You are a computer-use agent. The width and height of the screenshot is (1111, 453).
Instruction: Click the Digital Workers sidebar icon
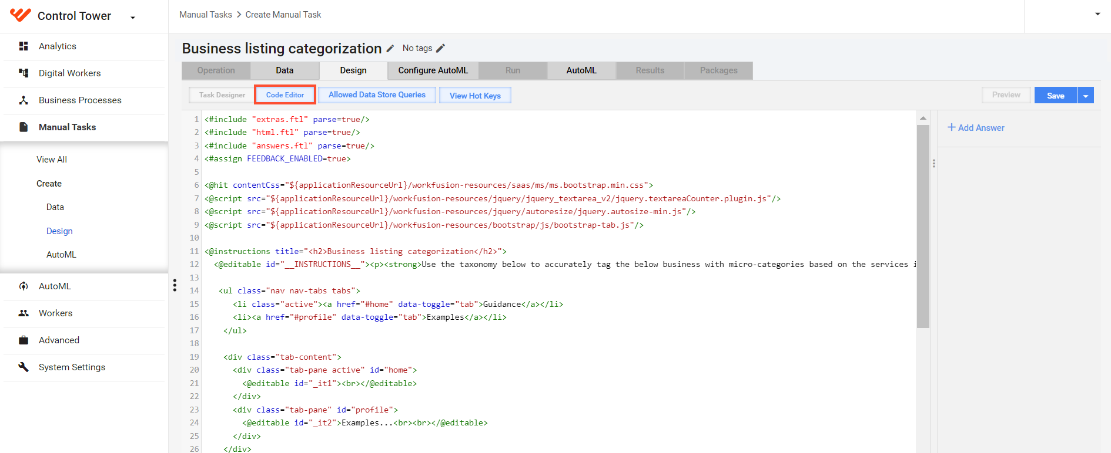[24, 73]
